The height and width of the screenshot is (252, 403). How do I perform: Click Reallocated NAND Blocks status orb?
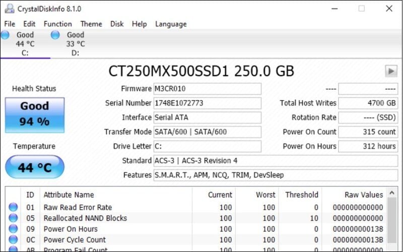tap(13, 218)
